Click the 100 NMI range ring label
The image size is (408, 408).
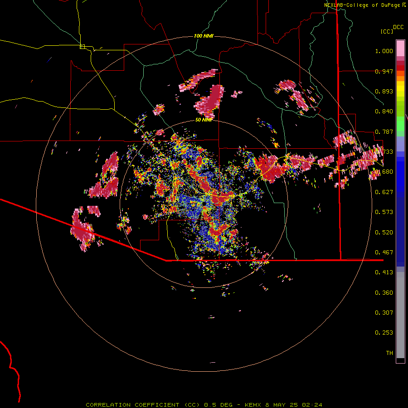[x=204, y=36]
